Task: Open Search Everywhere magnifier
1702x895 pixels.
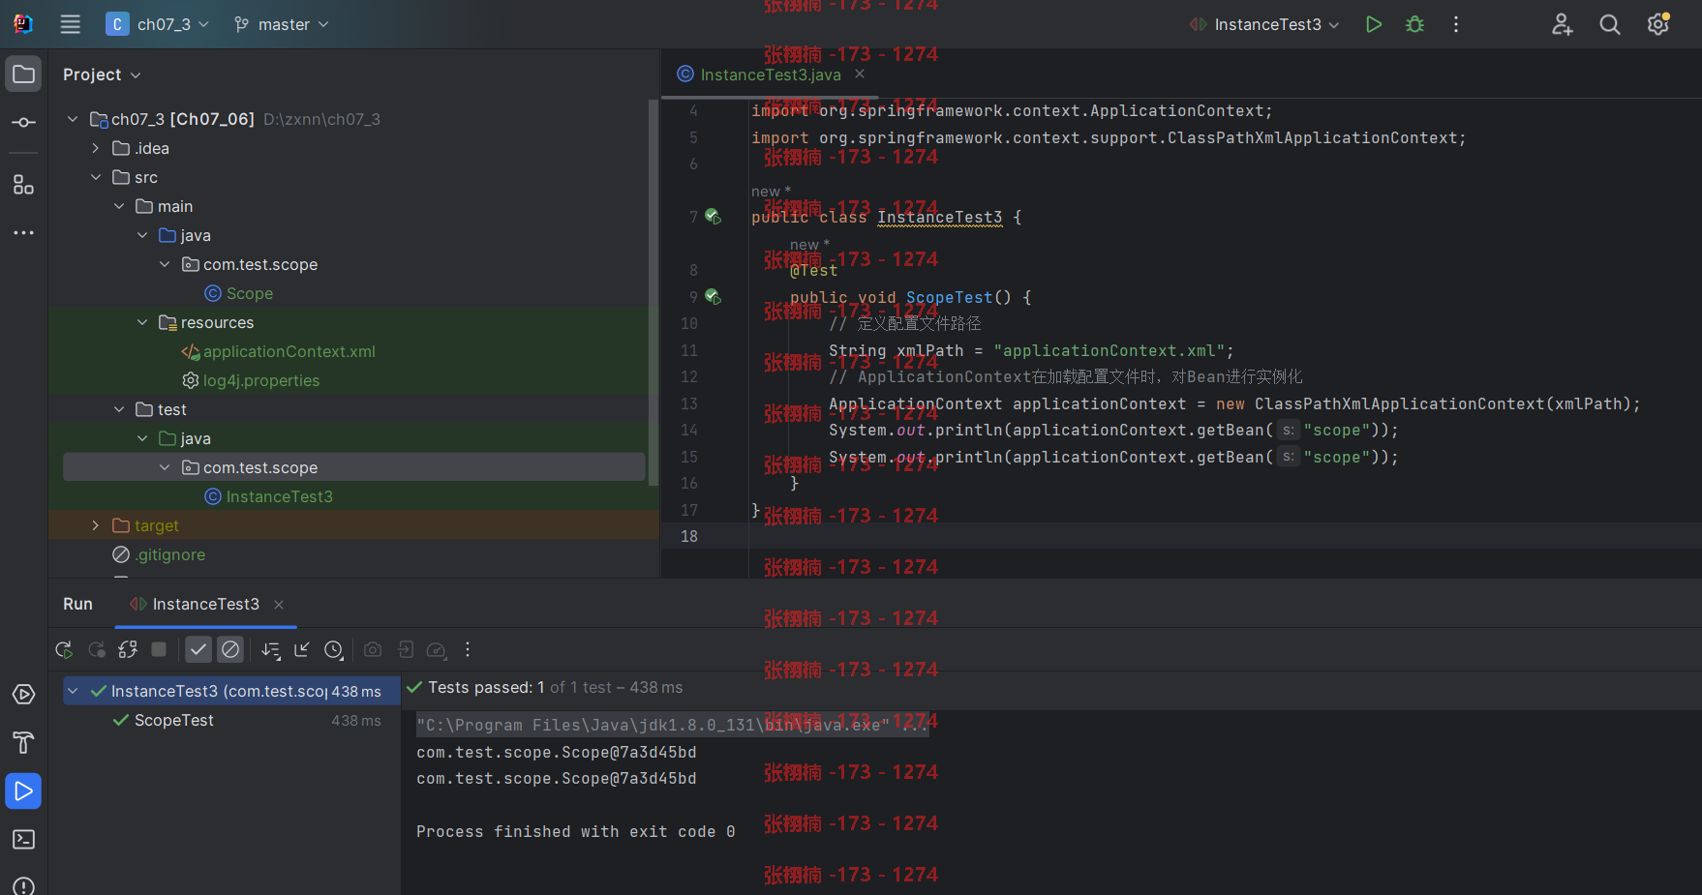Action: 1610,24
